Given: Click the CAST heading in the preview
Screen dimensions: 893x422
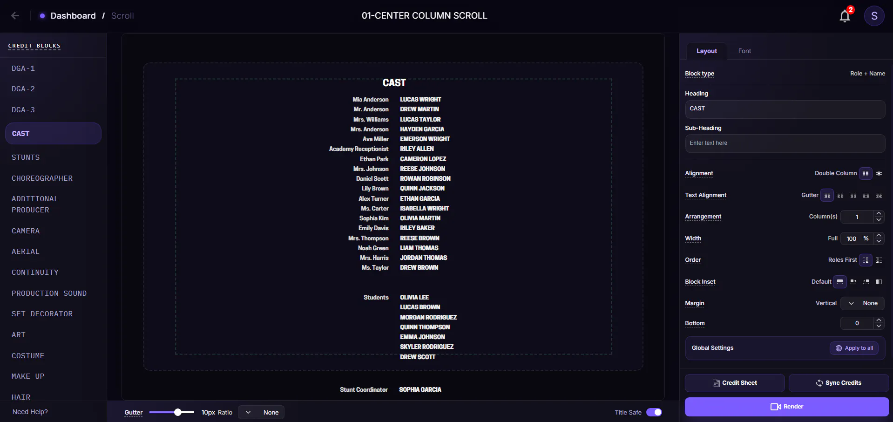Looking at the screenshot, I should pyautogui.click(x=394, y=83).
